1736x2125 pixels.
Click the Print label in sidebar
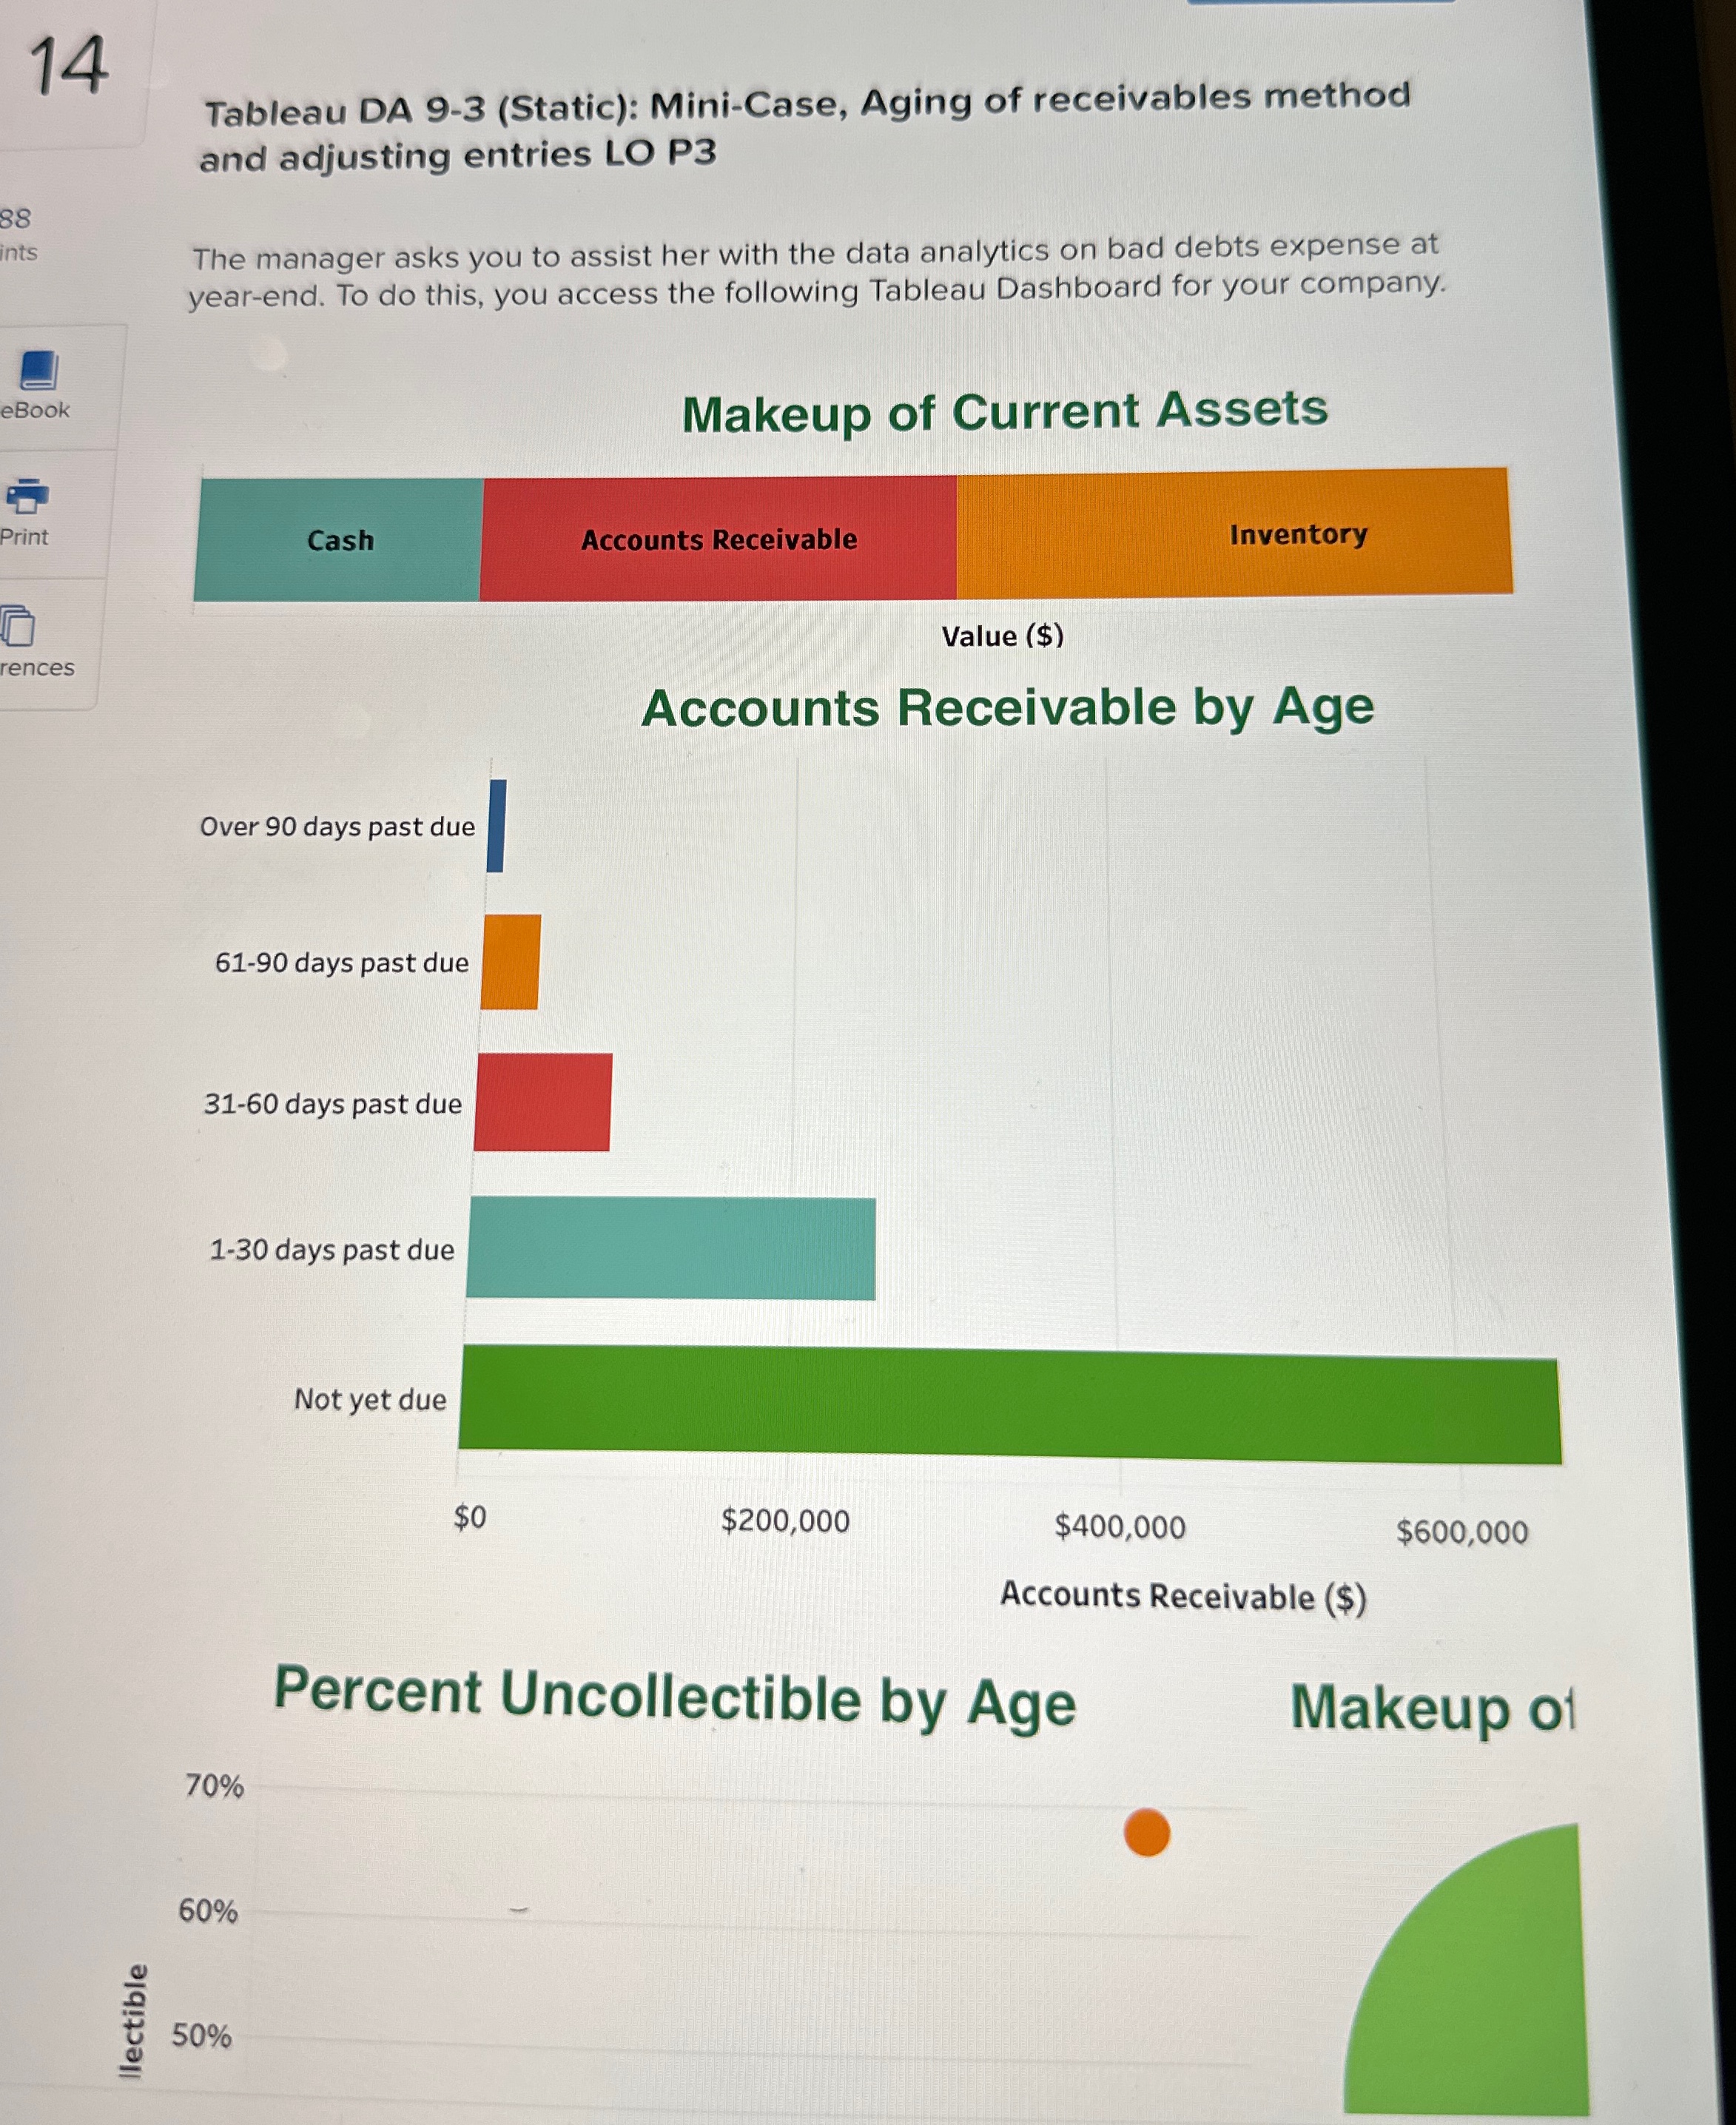[x=24, y=537]
